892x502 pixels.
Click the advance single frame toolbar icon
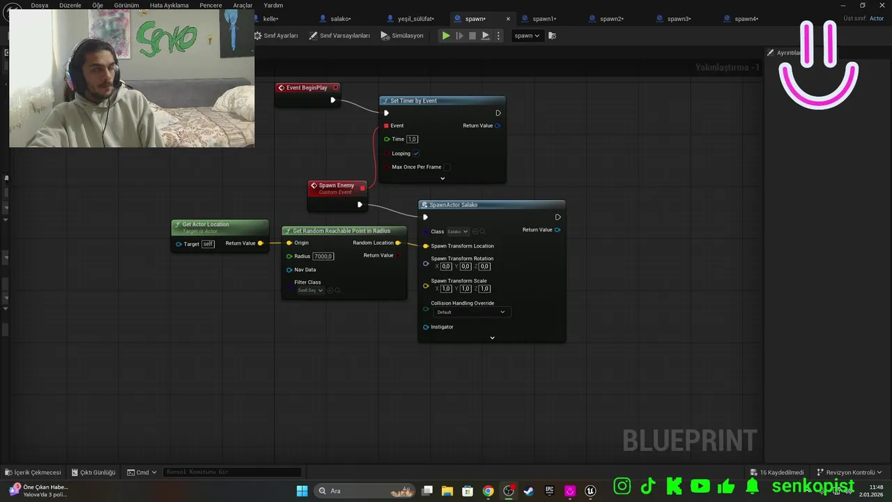coord(459,36)
